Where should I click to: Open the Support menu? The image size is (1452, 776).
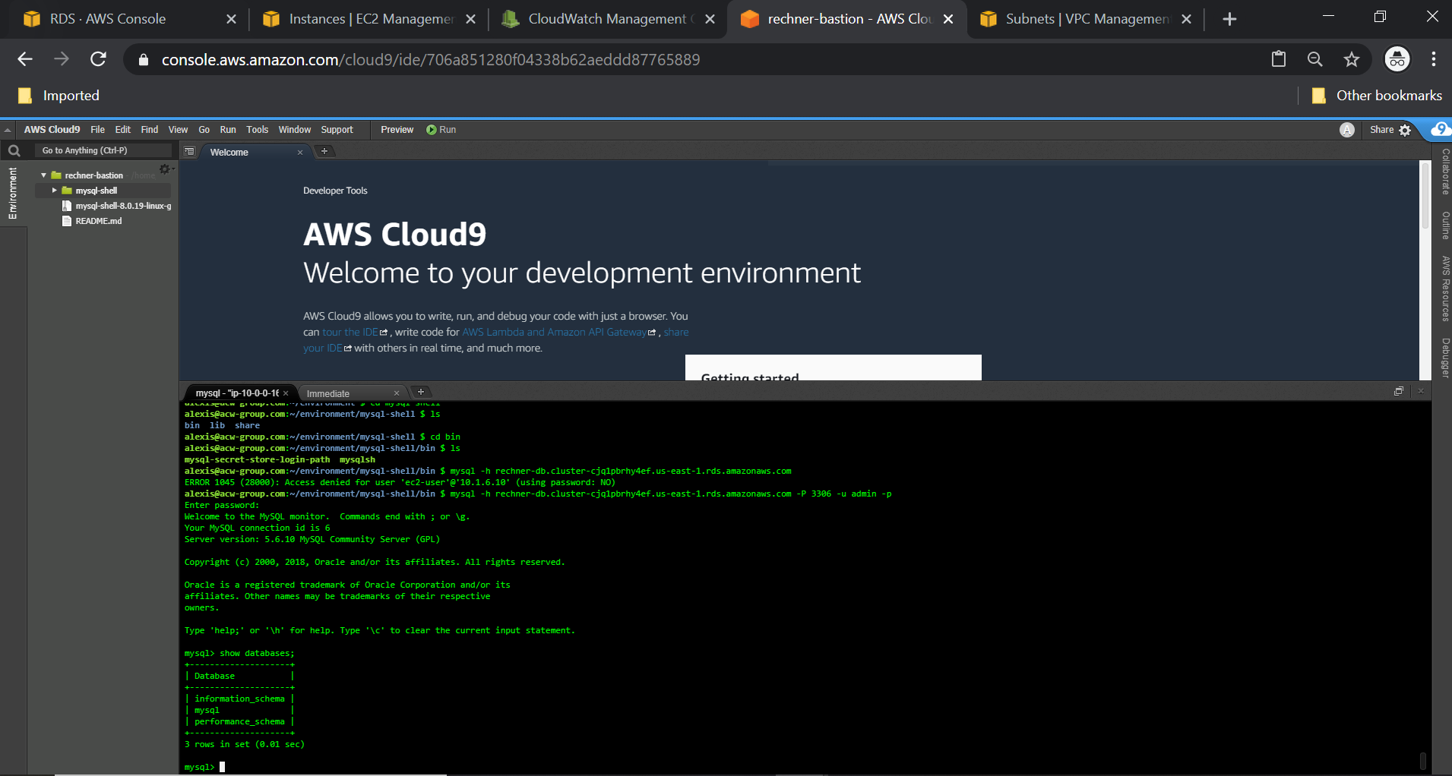click(337, 130)
